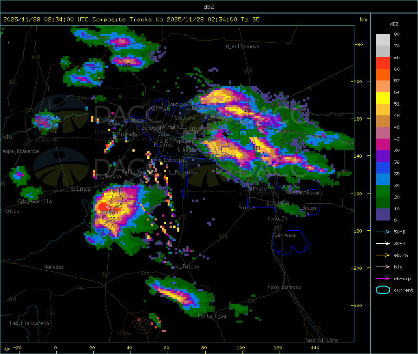
Task: Pick the bright yellow 51-54 dBZ swatch
Action: [x=383, y=98]
